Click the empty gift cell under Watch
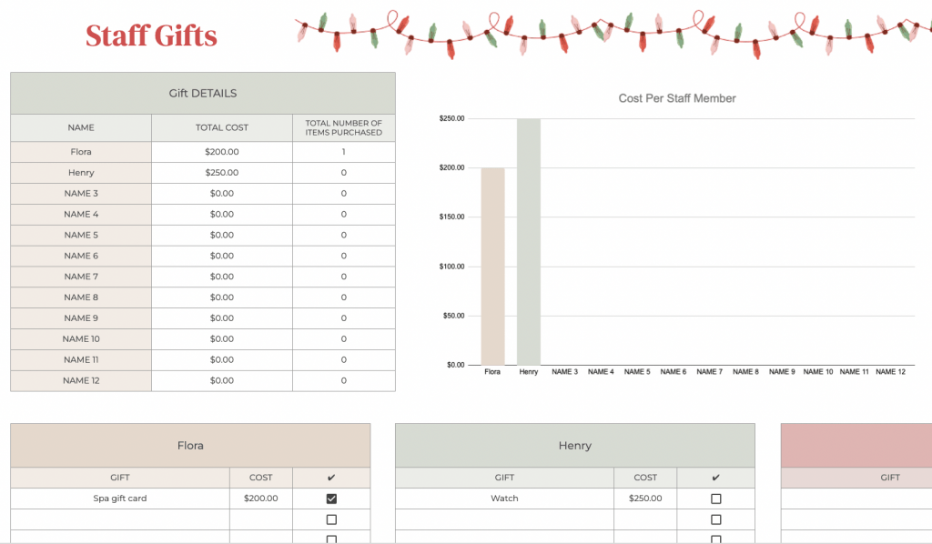The height and width of the screenshot is (544, 932). (x=504, y=519)
